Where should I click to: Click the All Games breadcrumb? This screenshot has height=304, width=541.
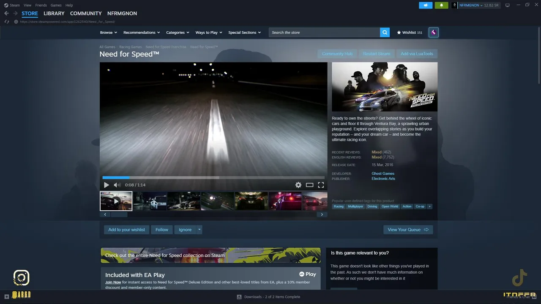point(107,47)
